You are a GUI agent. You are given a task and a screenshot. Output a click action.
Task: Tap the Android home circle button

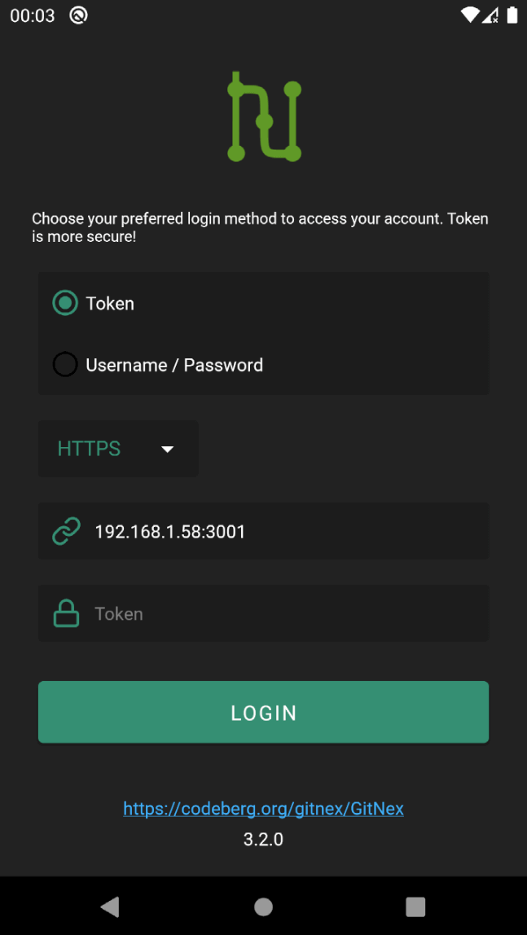(264, 906)
